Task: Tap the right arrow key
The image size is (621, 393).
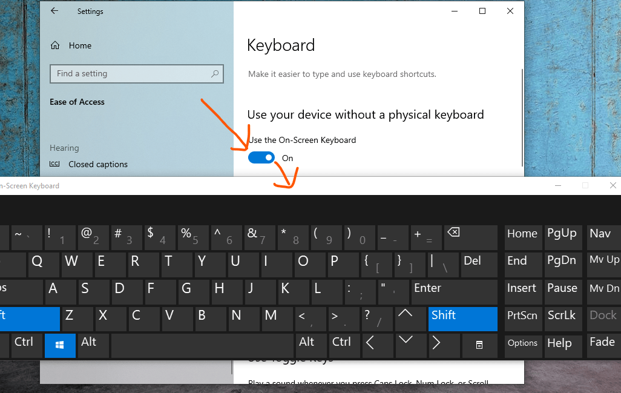Action: tap(436, 343)
